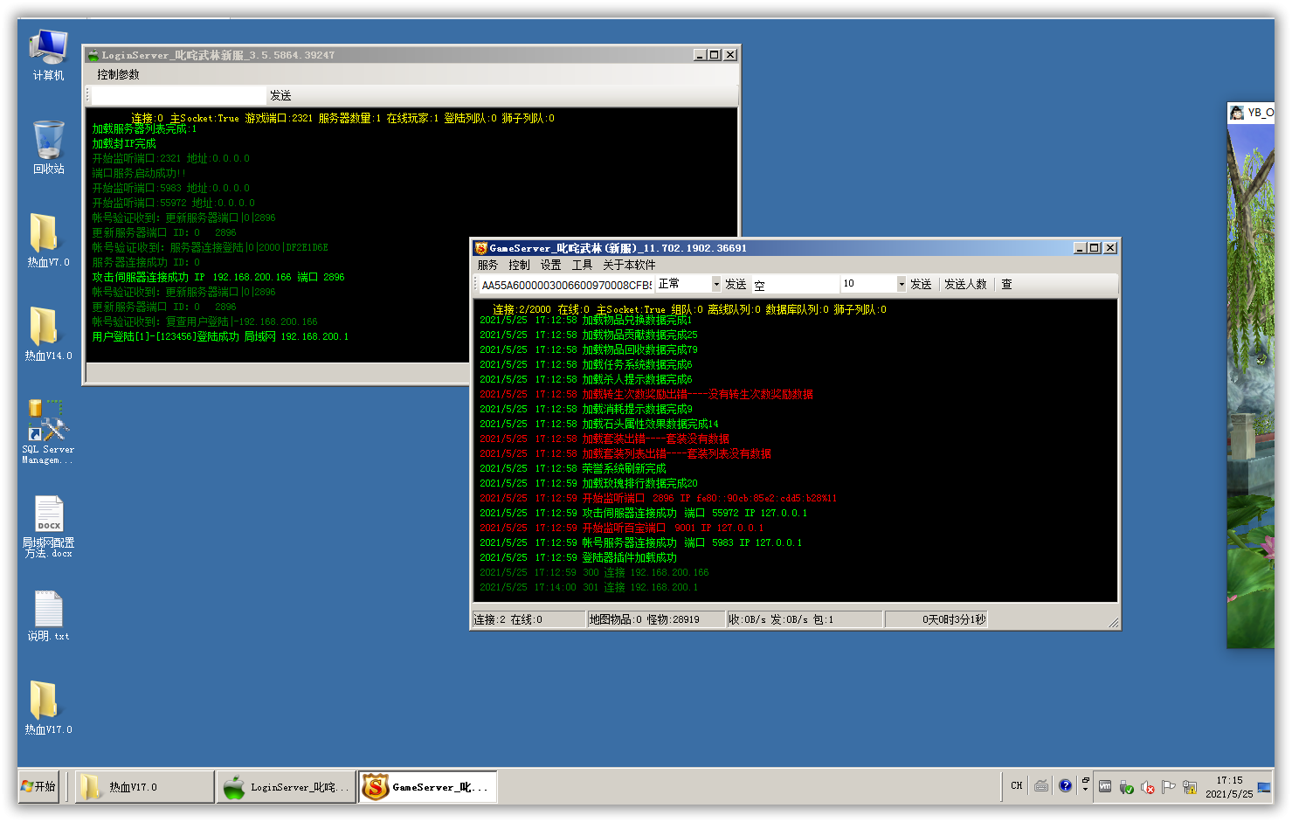Click status bar text 连接:2 在线:0
The width and height of the screenshot is (1292, 822).
point(508,619)
